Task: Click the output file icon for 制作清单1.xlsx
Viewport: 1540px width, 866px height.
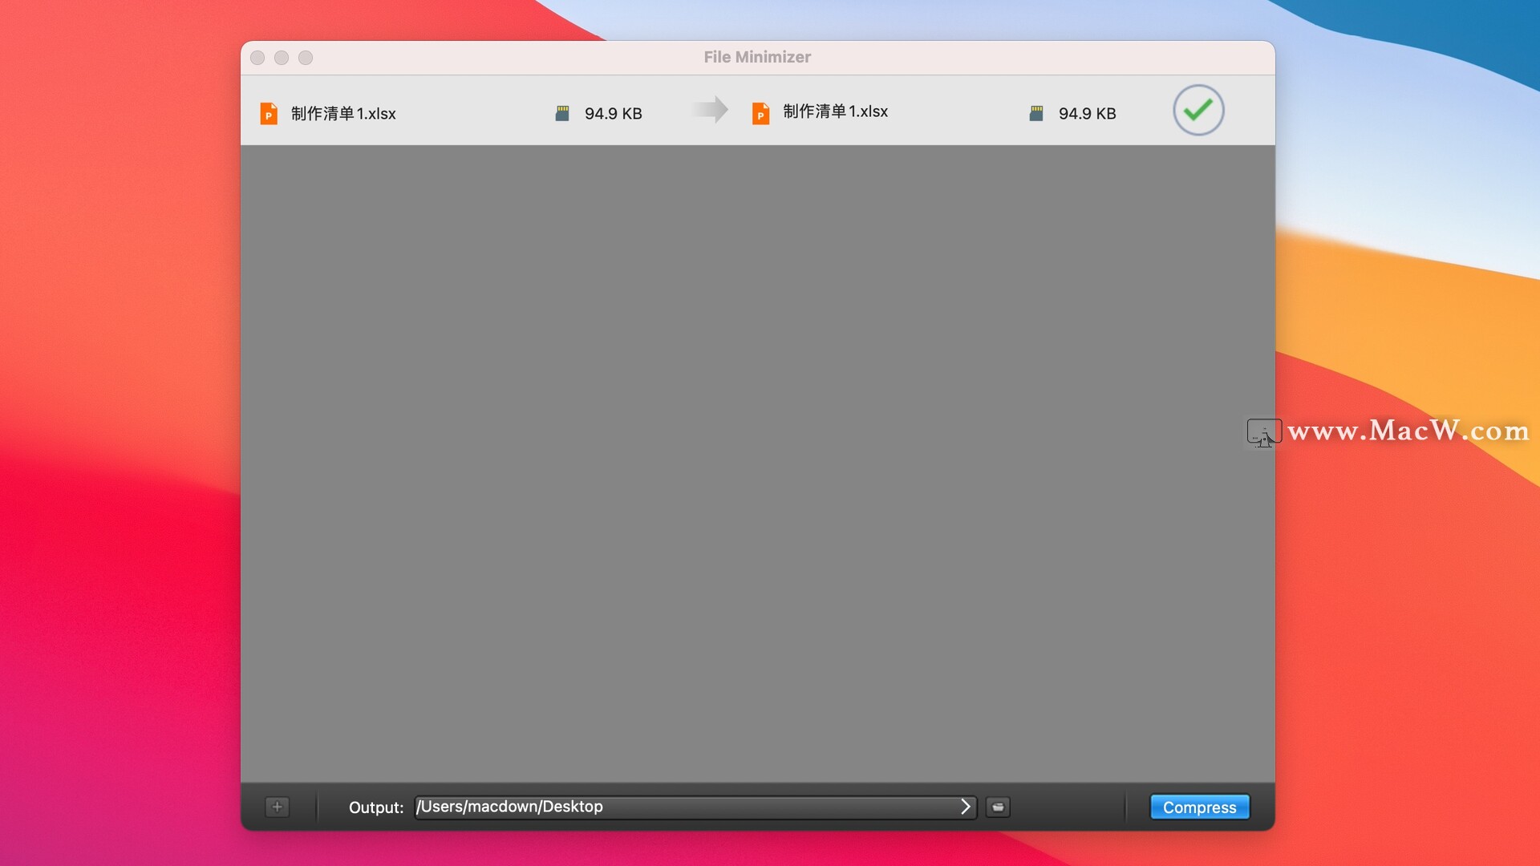Action: [760, 114]
